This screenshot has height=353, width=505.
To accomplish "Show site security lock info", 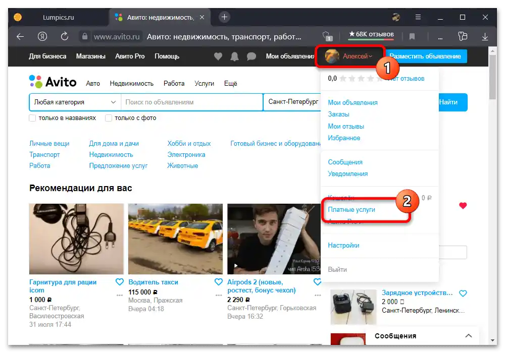I will pyautogui.click(x=85, y=36).
